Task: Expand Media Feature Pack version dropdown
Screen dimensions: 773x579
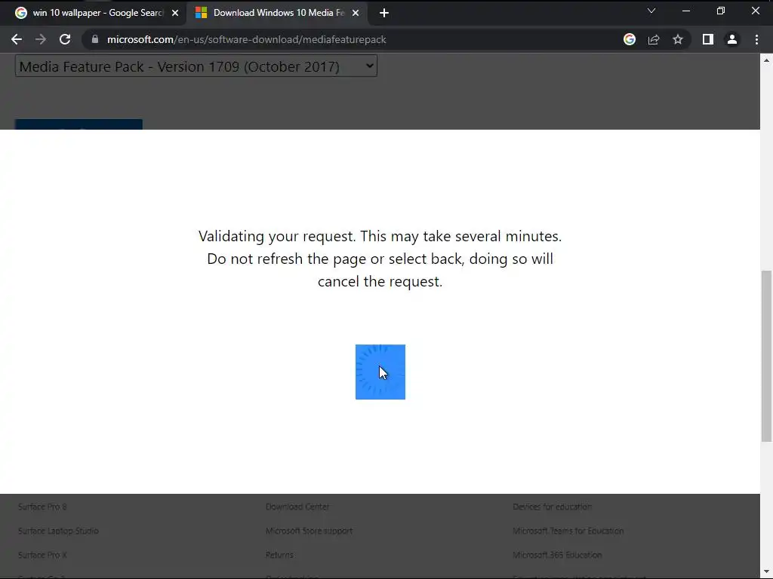Action: click(196, 66)
